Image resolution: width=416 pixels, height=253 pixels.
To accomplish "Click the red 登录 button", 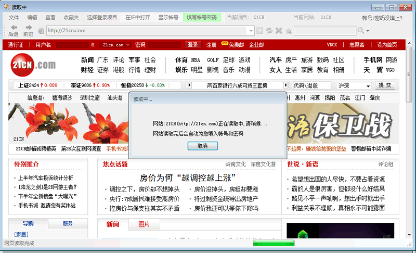I will [x=192, y=45].
